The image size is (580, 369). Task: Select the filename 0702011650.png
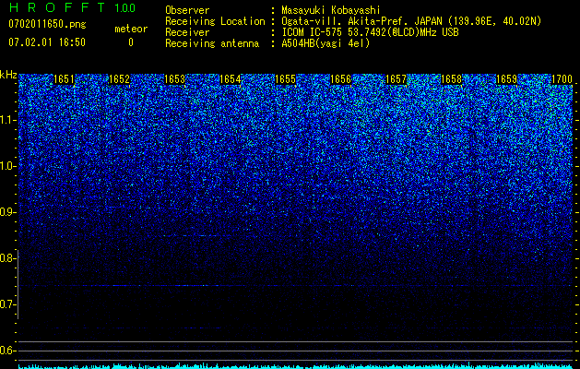coord(47,25)
